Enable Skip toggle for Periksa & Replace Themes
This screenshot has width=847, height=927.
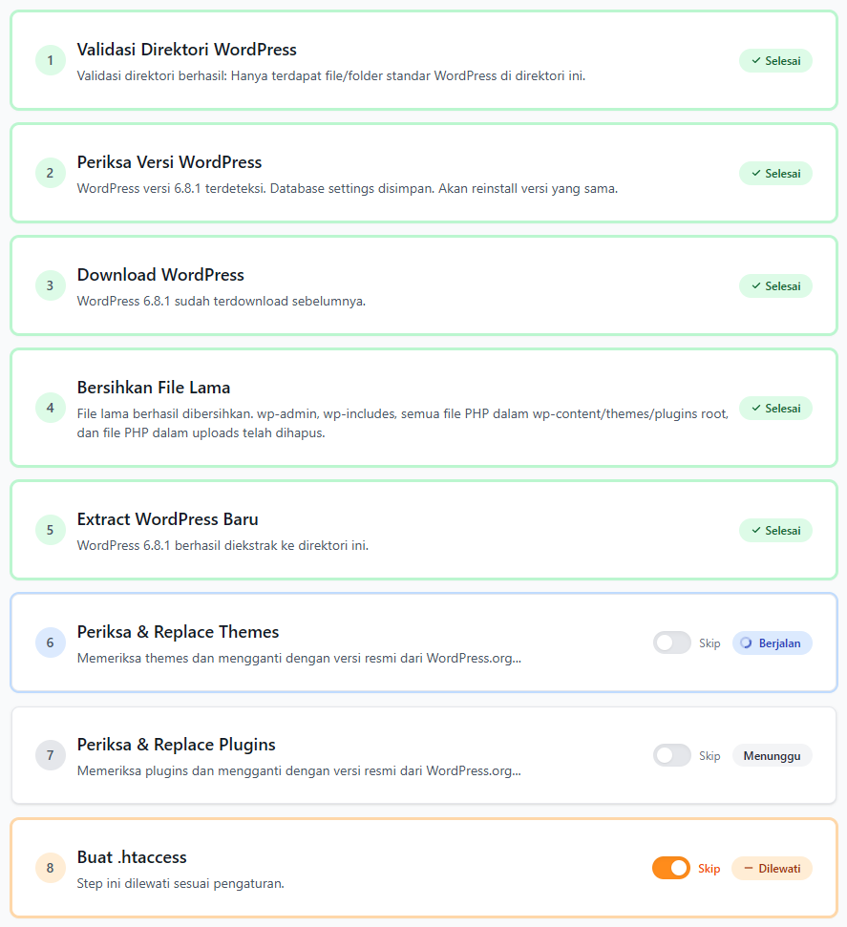[672, 643]
